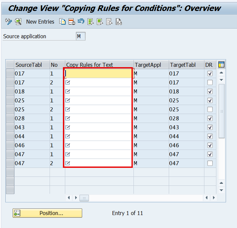Select row 017 No 1 via row selector
The width and height of the screenshot is (237, 228).
(10, 73)
